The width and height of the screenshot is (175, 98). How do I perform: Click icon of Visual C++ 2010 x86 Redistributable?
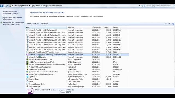pos(27,35)
